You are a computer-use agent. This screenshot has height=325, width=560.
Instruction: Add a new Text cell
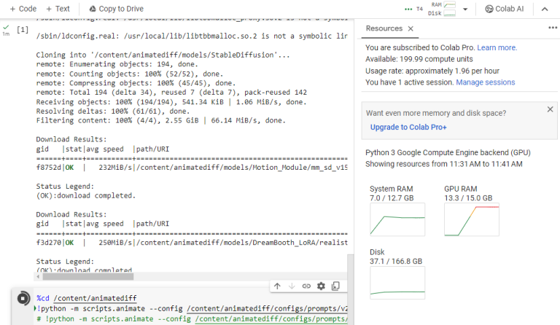[x=58, y=9]
